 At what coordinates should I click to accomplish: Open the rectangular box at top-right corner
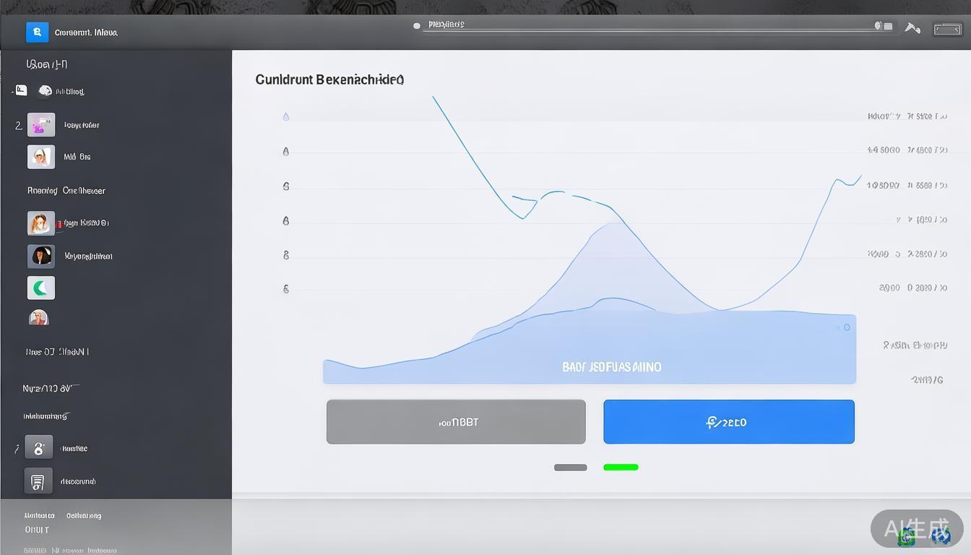tap(947, 30)
